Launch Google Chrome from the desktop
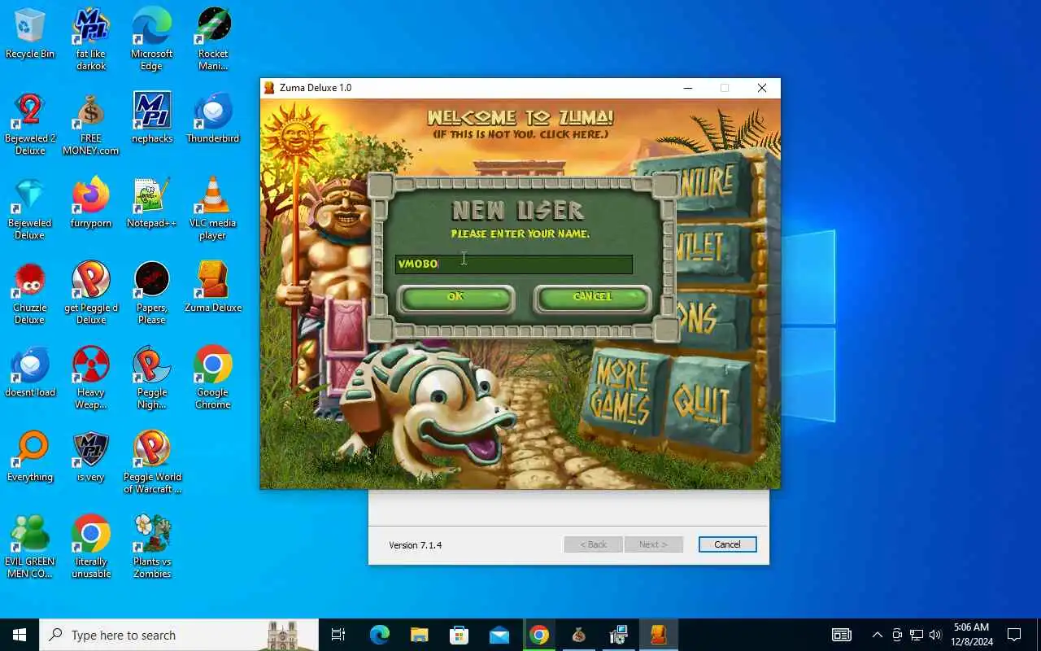Image resolution: width=1041 pixels, height=651 pixels. point(213,378)
